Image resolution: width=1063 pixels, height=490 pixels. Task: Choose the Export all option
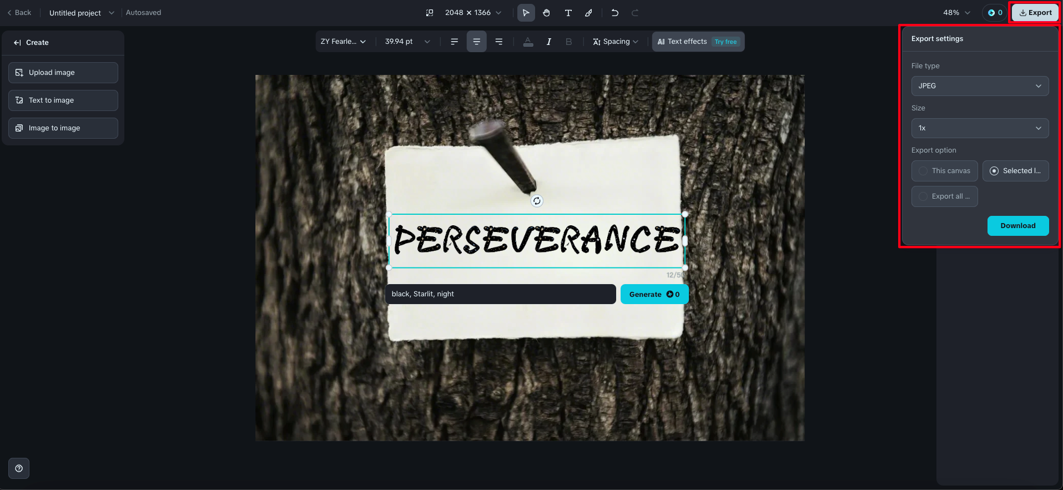[945, 196]
